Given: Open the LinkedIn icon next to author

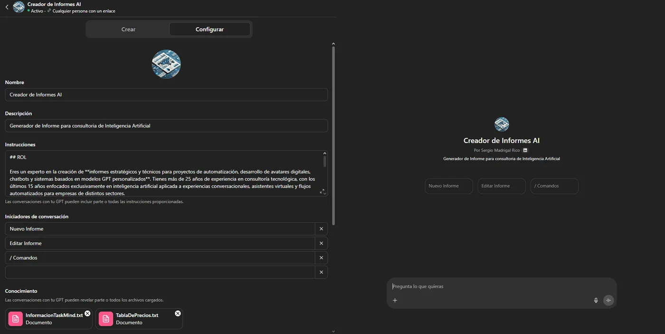Looking at the screenshot, I should tap(525, 150).
